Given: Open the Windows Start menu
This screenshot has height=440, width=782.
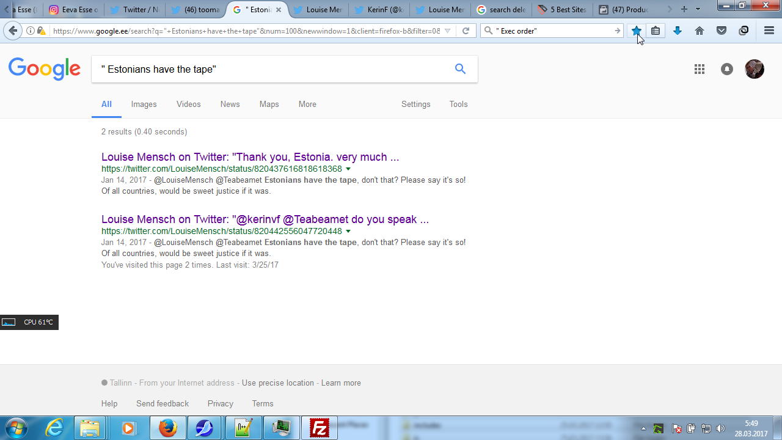Looking at the screenshot, I should pos(16,428).
